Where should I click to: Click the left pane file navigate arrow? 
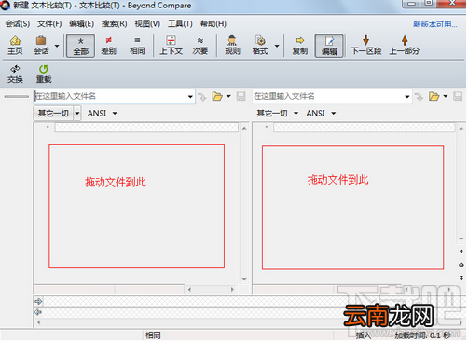point(202,97)
